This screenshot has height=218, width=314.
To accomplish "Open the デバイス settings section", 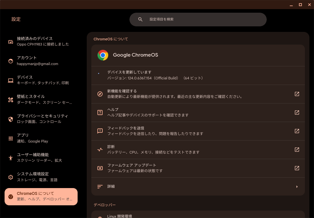I will 41,80.
